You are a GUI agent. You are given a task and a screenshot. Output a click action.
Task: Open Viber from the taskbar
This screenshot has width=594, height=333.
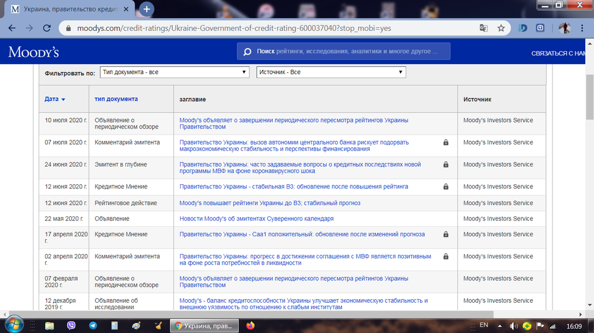tap(71, 325)
